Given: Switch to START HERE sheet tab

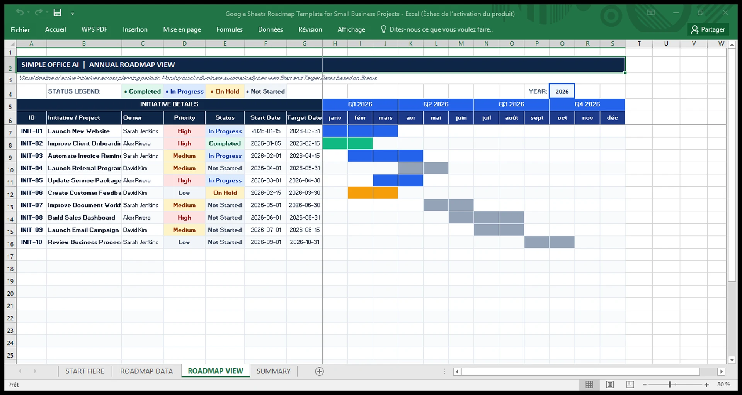Looking at the screenshot, I should pyautogui.click(x=85, y=371).
